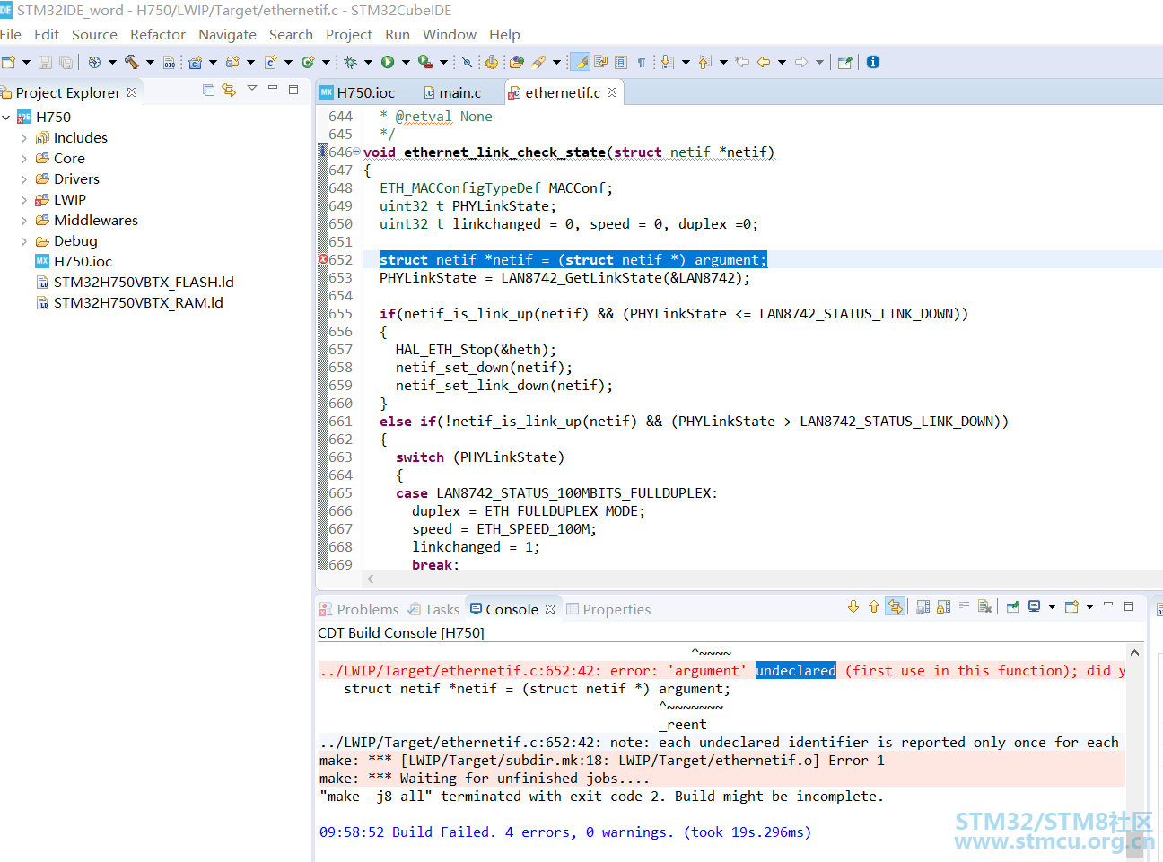Switch to the Properties tab
Viewport: 1163px width, 862px height.
tap(608, 609)
